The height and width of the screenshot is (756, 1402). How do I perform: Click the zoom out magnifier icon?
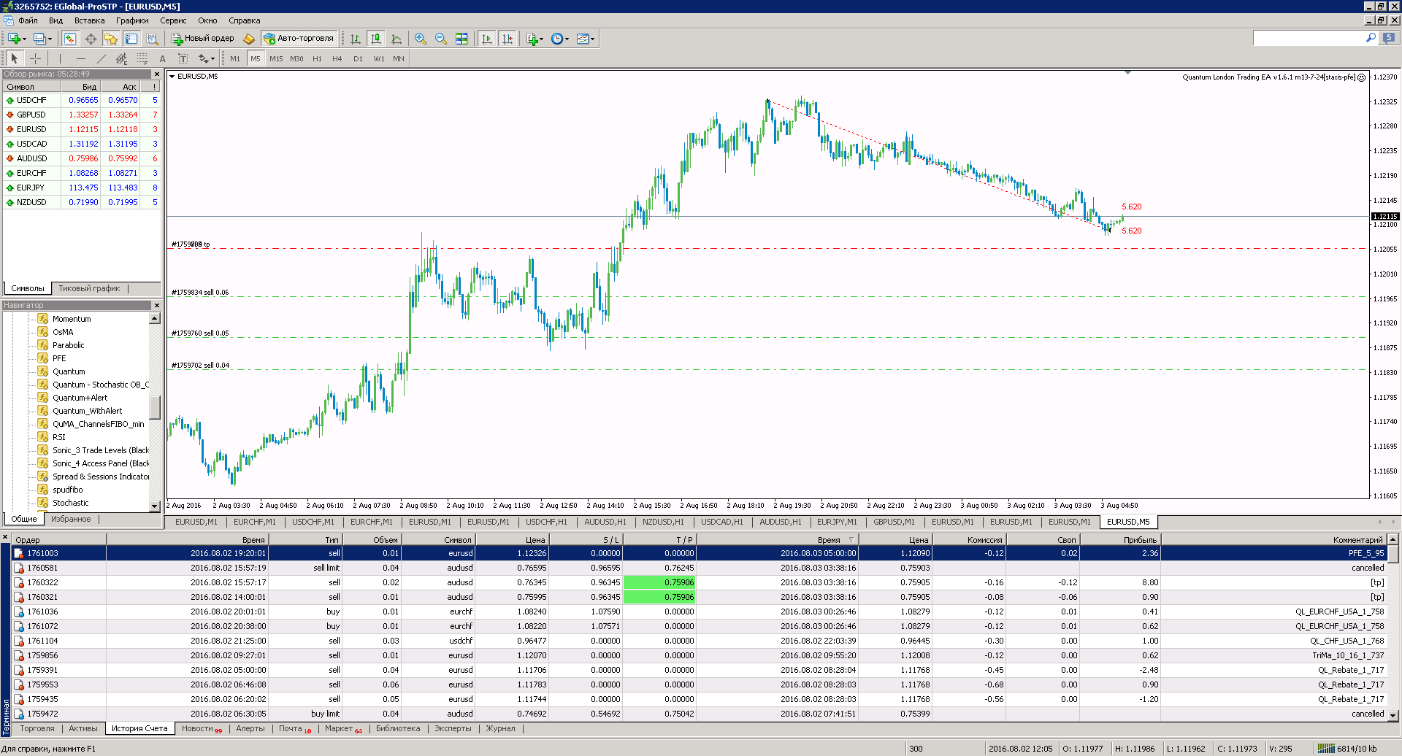click(x=441, y=39)
